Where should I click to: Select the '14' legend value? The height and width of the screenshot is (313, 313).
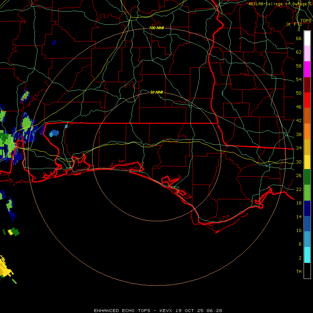(x=299, y=217)
